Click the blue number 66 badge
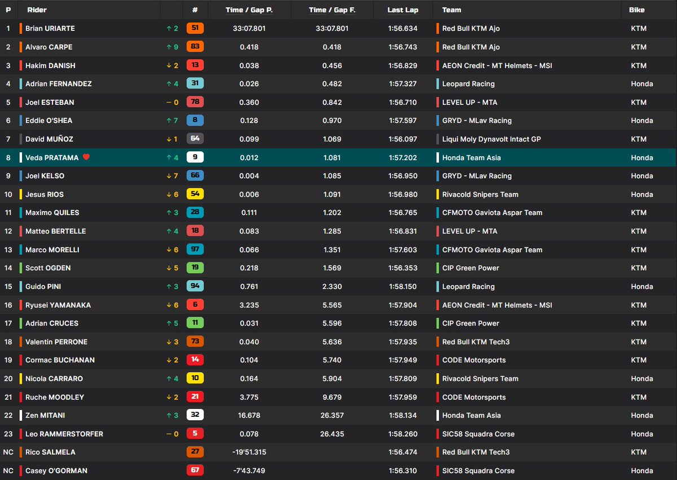Image resolution: width=677 pixels, height=480 pixels. [x=195, y=175]
